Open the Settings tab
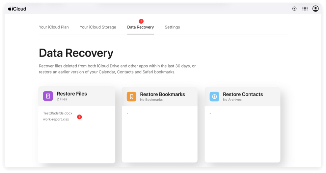Image resolution: width=326 pixels, height=173 pixels. click(172, 27)
